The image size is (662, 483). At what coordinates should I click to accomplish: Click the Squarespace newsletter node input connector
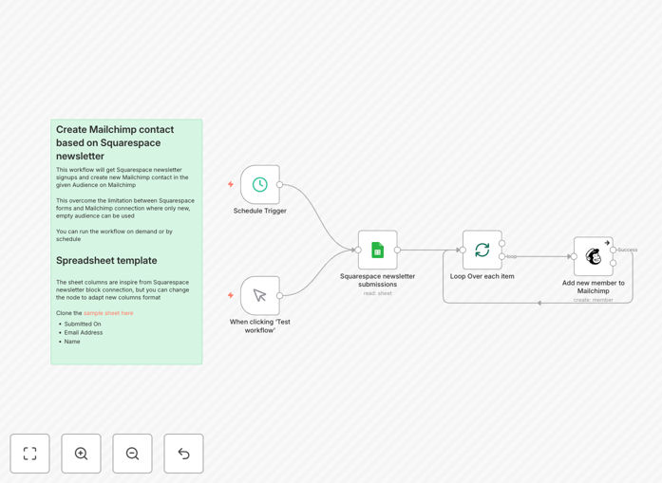(x=358, y=250)
